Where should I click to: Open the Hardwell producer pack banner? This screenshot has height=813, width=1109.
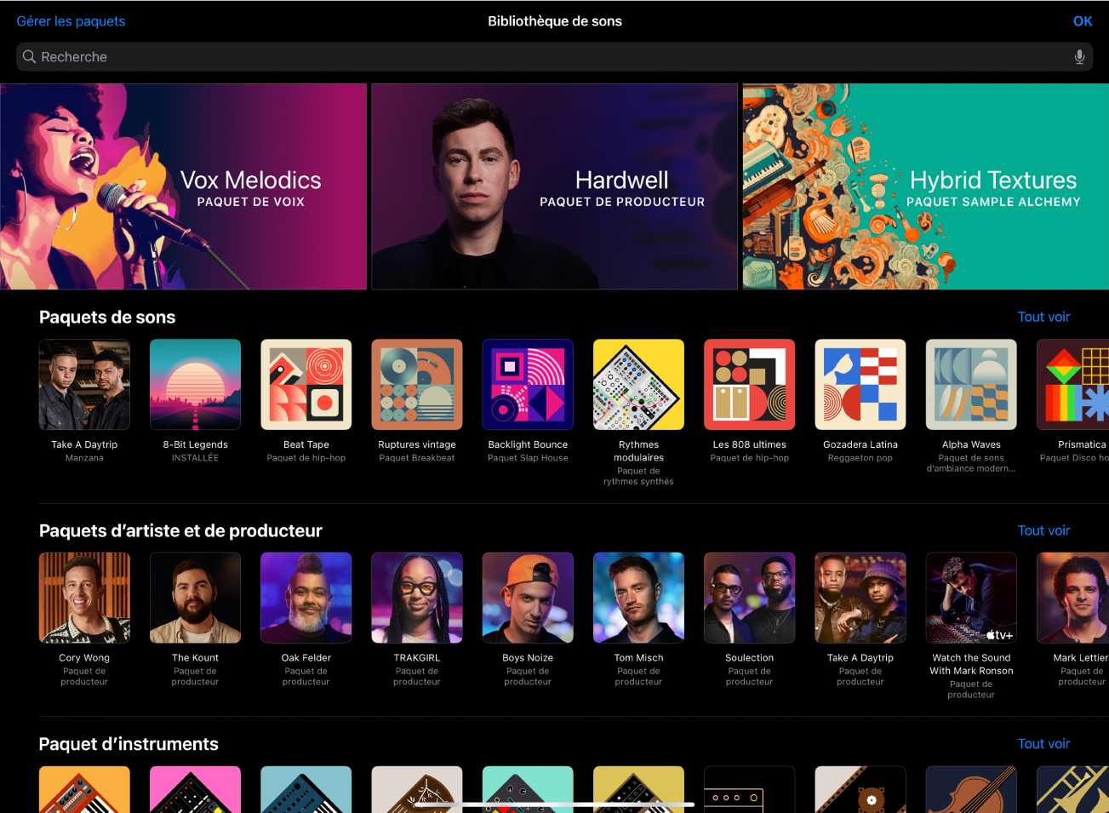[554, 186]
